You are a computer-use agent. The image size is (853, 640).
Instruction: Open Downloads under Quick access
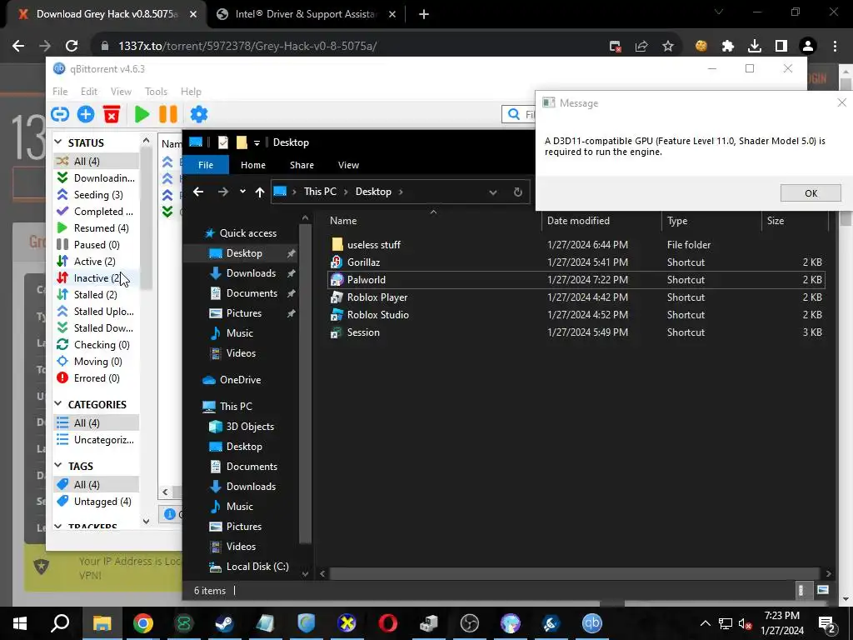pos(251,273)
